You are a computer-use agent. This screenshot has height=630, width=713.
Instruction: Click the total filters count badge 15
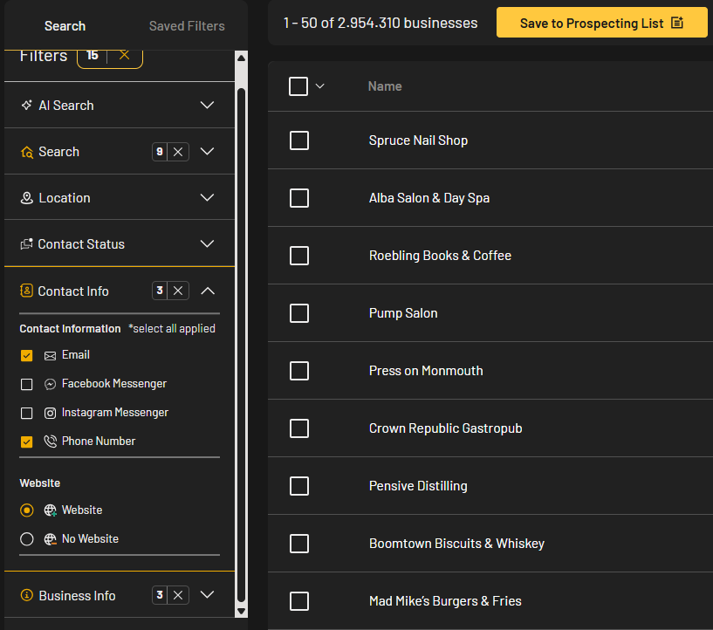click(93, 55)
